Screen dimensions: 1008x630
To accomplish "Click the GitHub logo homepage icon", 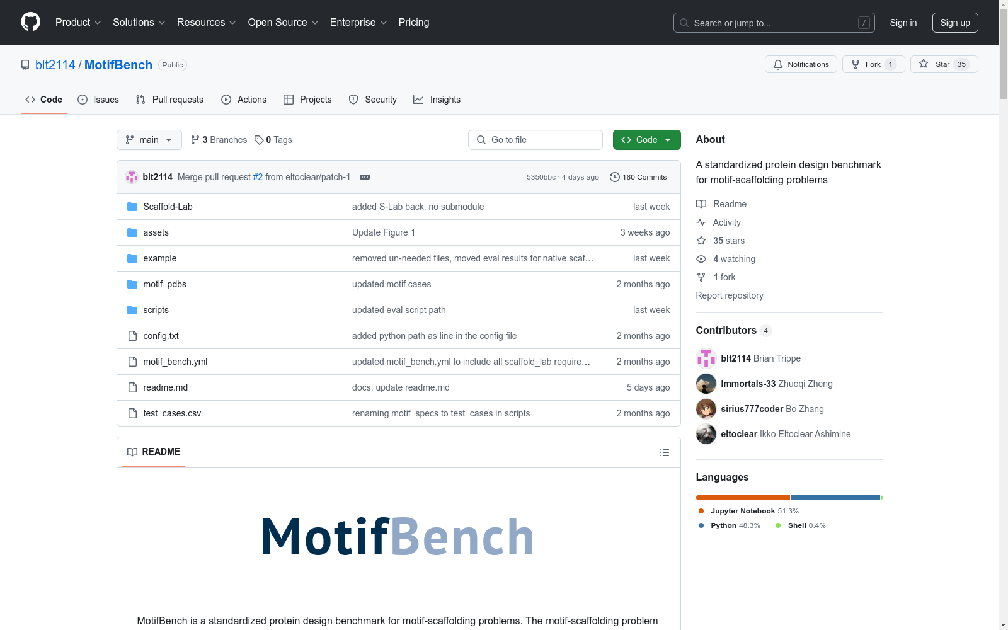I will coord(30,22).
